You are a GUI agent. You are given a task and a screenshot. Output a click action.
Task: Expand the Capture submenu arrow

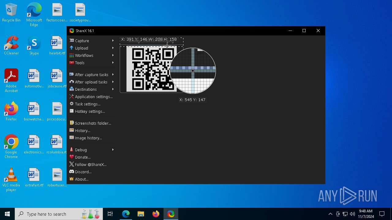(113, 41)
